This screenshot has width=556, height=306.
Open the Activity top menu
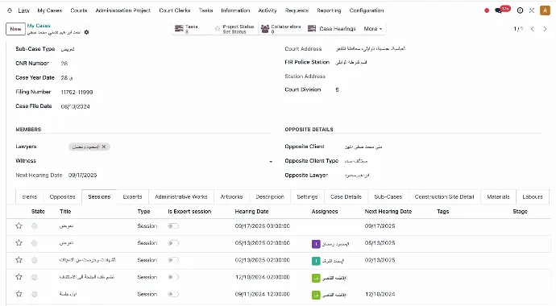pos(268,10)
